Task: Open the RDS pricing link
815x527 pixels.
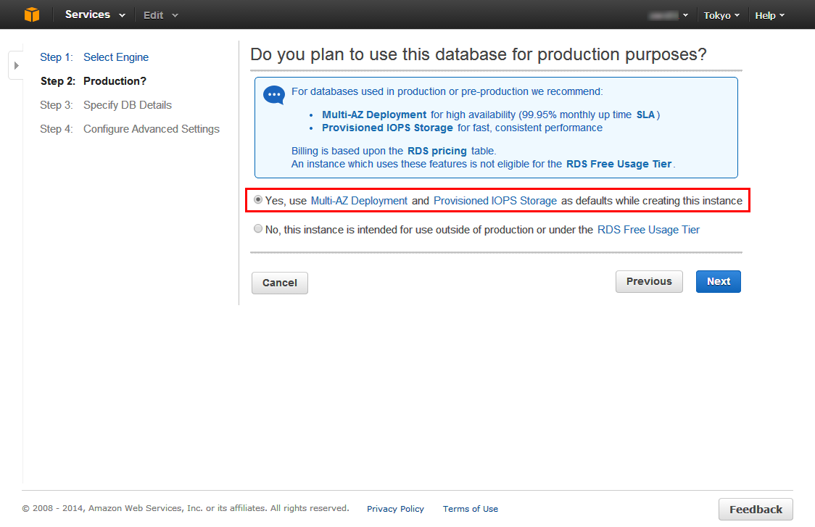Action: (x=437, y=152)
